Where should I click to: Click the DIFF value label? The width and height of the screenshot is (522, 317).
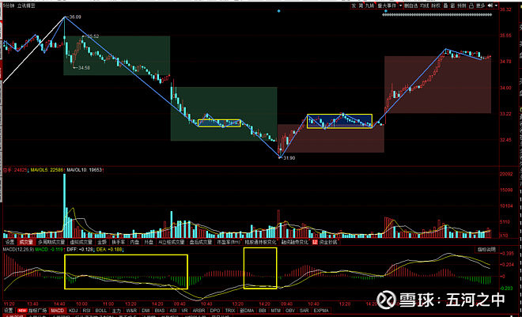coord(80,250)
